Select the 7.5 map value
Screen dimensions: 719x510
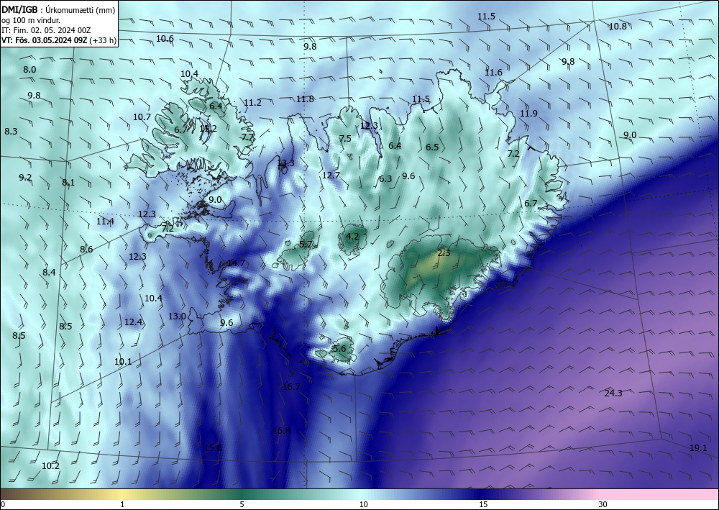coord(345,139)
